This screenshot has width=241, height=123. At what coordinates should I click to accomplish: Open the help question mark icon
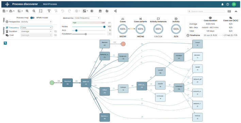tap(228, 4)
